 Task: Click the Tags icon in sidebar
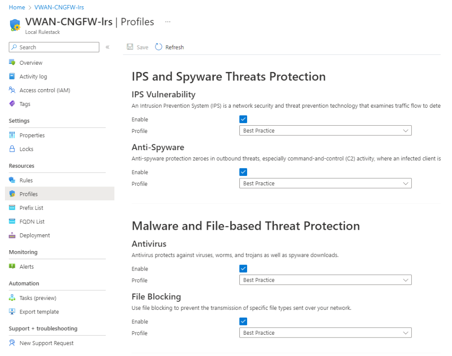coord(12,104)
